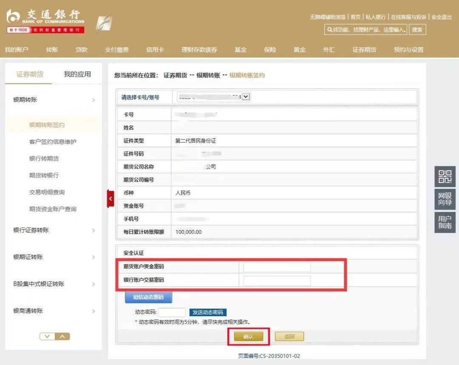Click the 确认 confirm button

248,337
